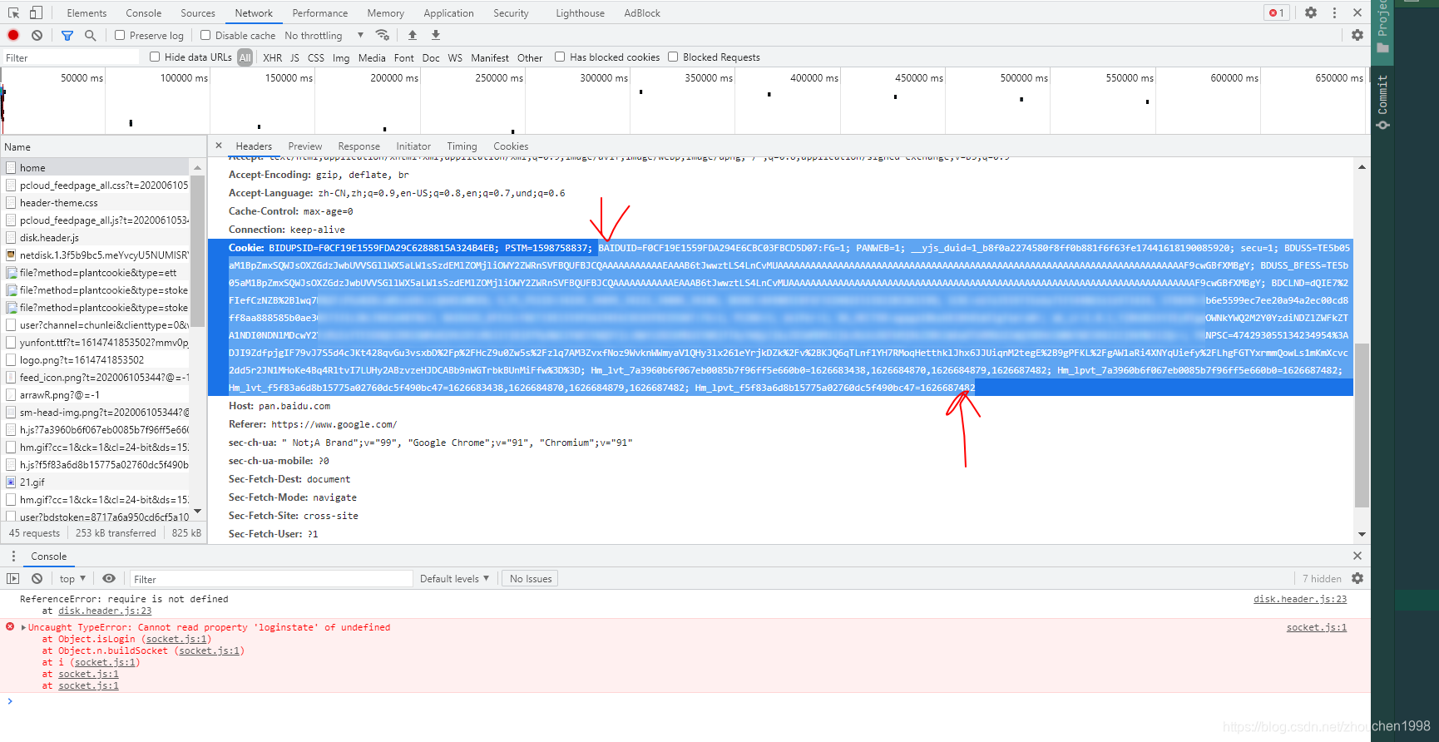Screen dimensions: 1439x742
Task: Select the All request type filter
Action: tap(245, 57)
